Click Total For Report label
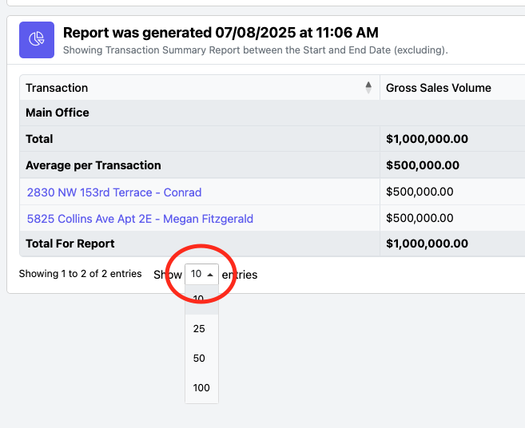The width and height of the screenshot is (525, 428). pyautogui.click(x=70, y=244)
